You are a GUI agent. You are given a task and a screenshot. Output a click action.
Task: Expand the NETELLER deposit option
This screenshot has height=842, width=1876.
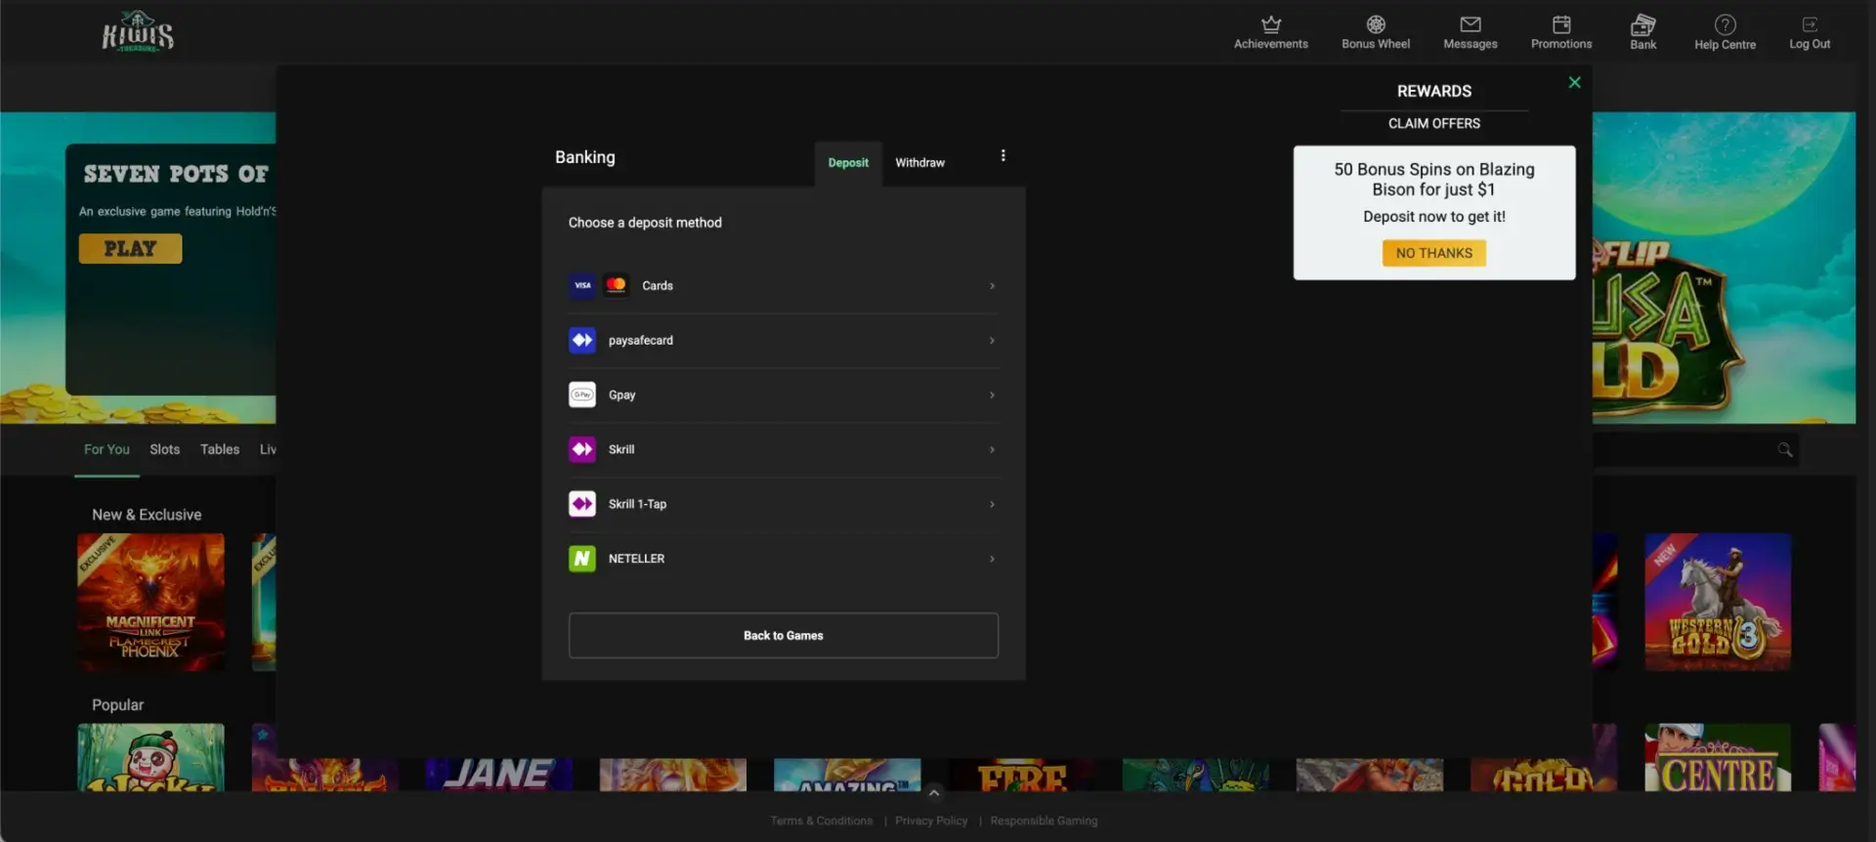click(784, 559)
